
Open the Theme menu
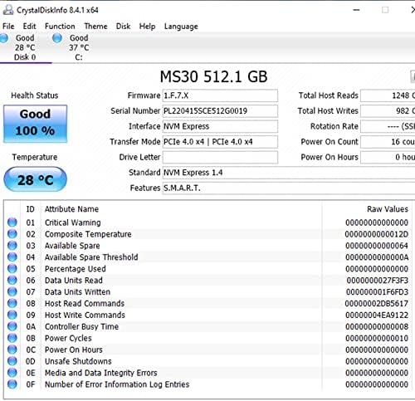pyautogui.click(x=95, y=27)
